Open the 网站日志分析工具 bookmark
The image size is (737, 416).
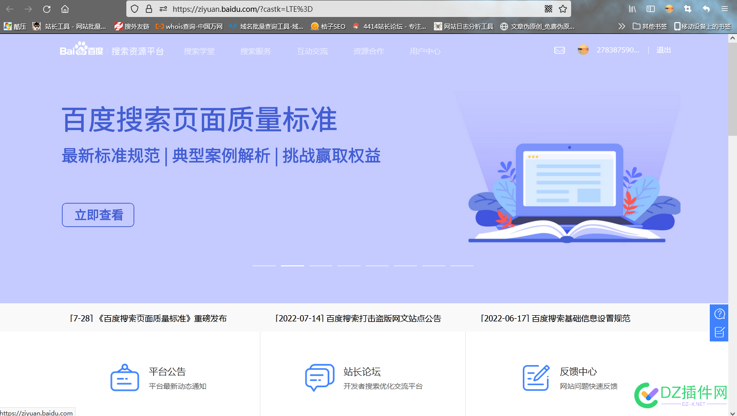coord(464,26)
